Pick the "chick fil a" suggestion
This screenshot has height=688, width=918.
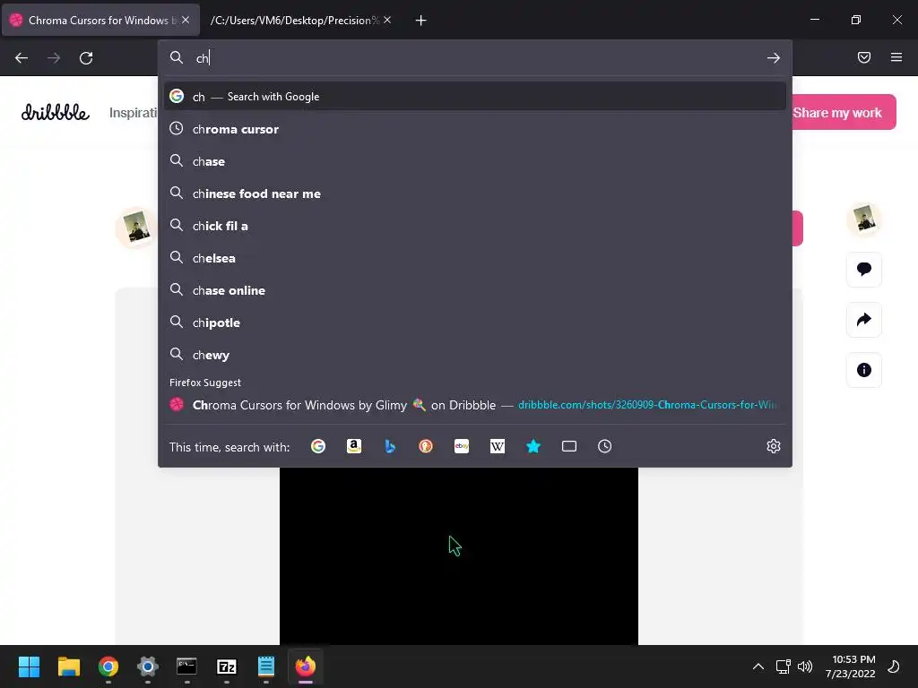[x=475, y=226]
